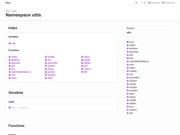Click function icon beside sidebar manhattanDistance

128,61
